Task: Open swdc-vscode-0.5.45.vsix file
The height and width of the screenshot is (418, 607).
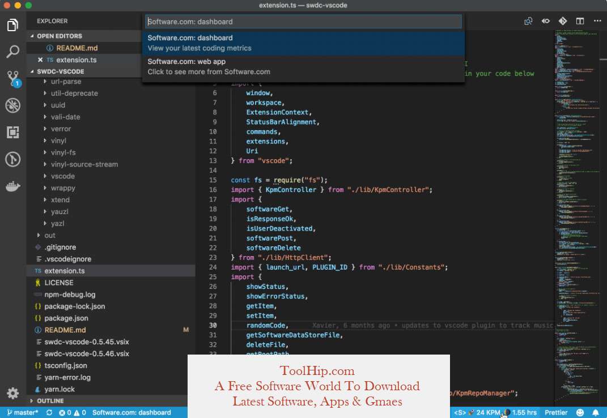Action: tap(87, 342)
